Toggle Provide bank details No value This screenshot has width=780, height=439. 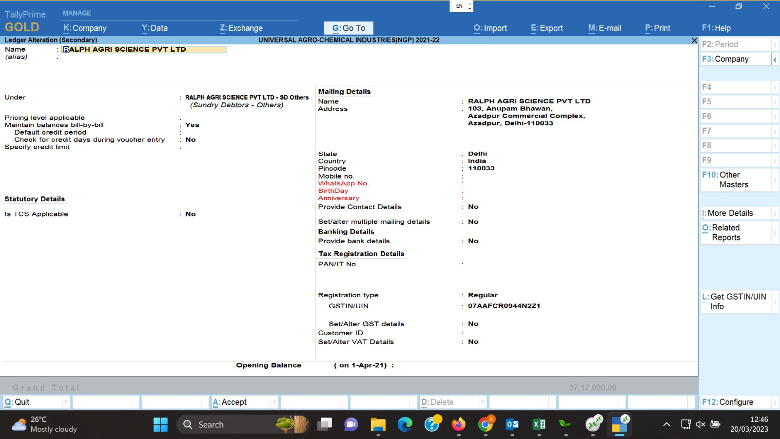tap(473, 241)
